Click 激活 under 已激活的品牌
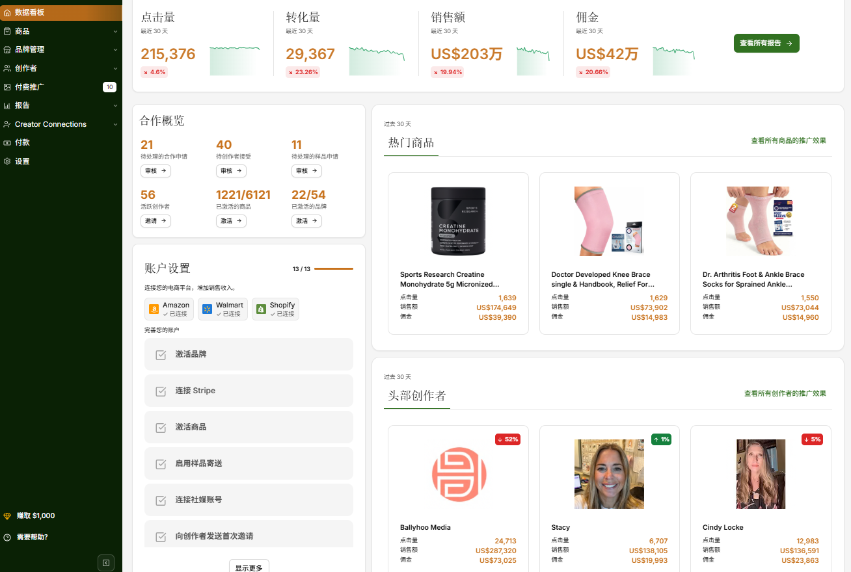The image size is (851, 572). 306,221
